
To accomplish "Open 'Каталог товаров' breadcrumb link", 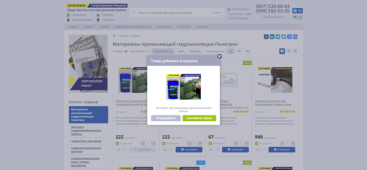I will (x=130, y=36).
